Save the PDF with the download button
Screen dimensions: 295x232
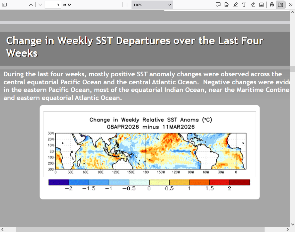[x=280, y=5]
